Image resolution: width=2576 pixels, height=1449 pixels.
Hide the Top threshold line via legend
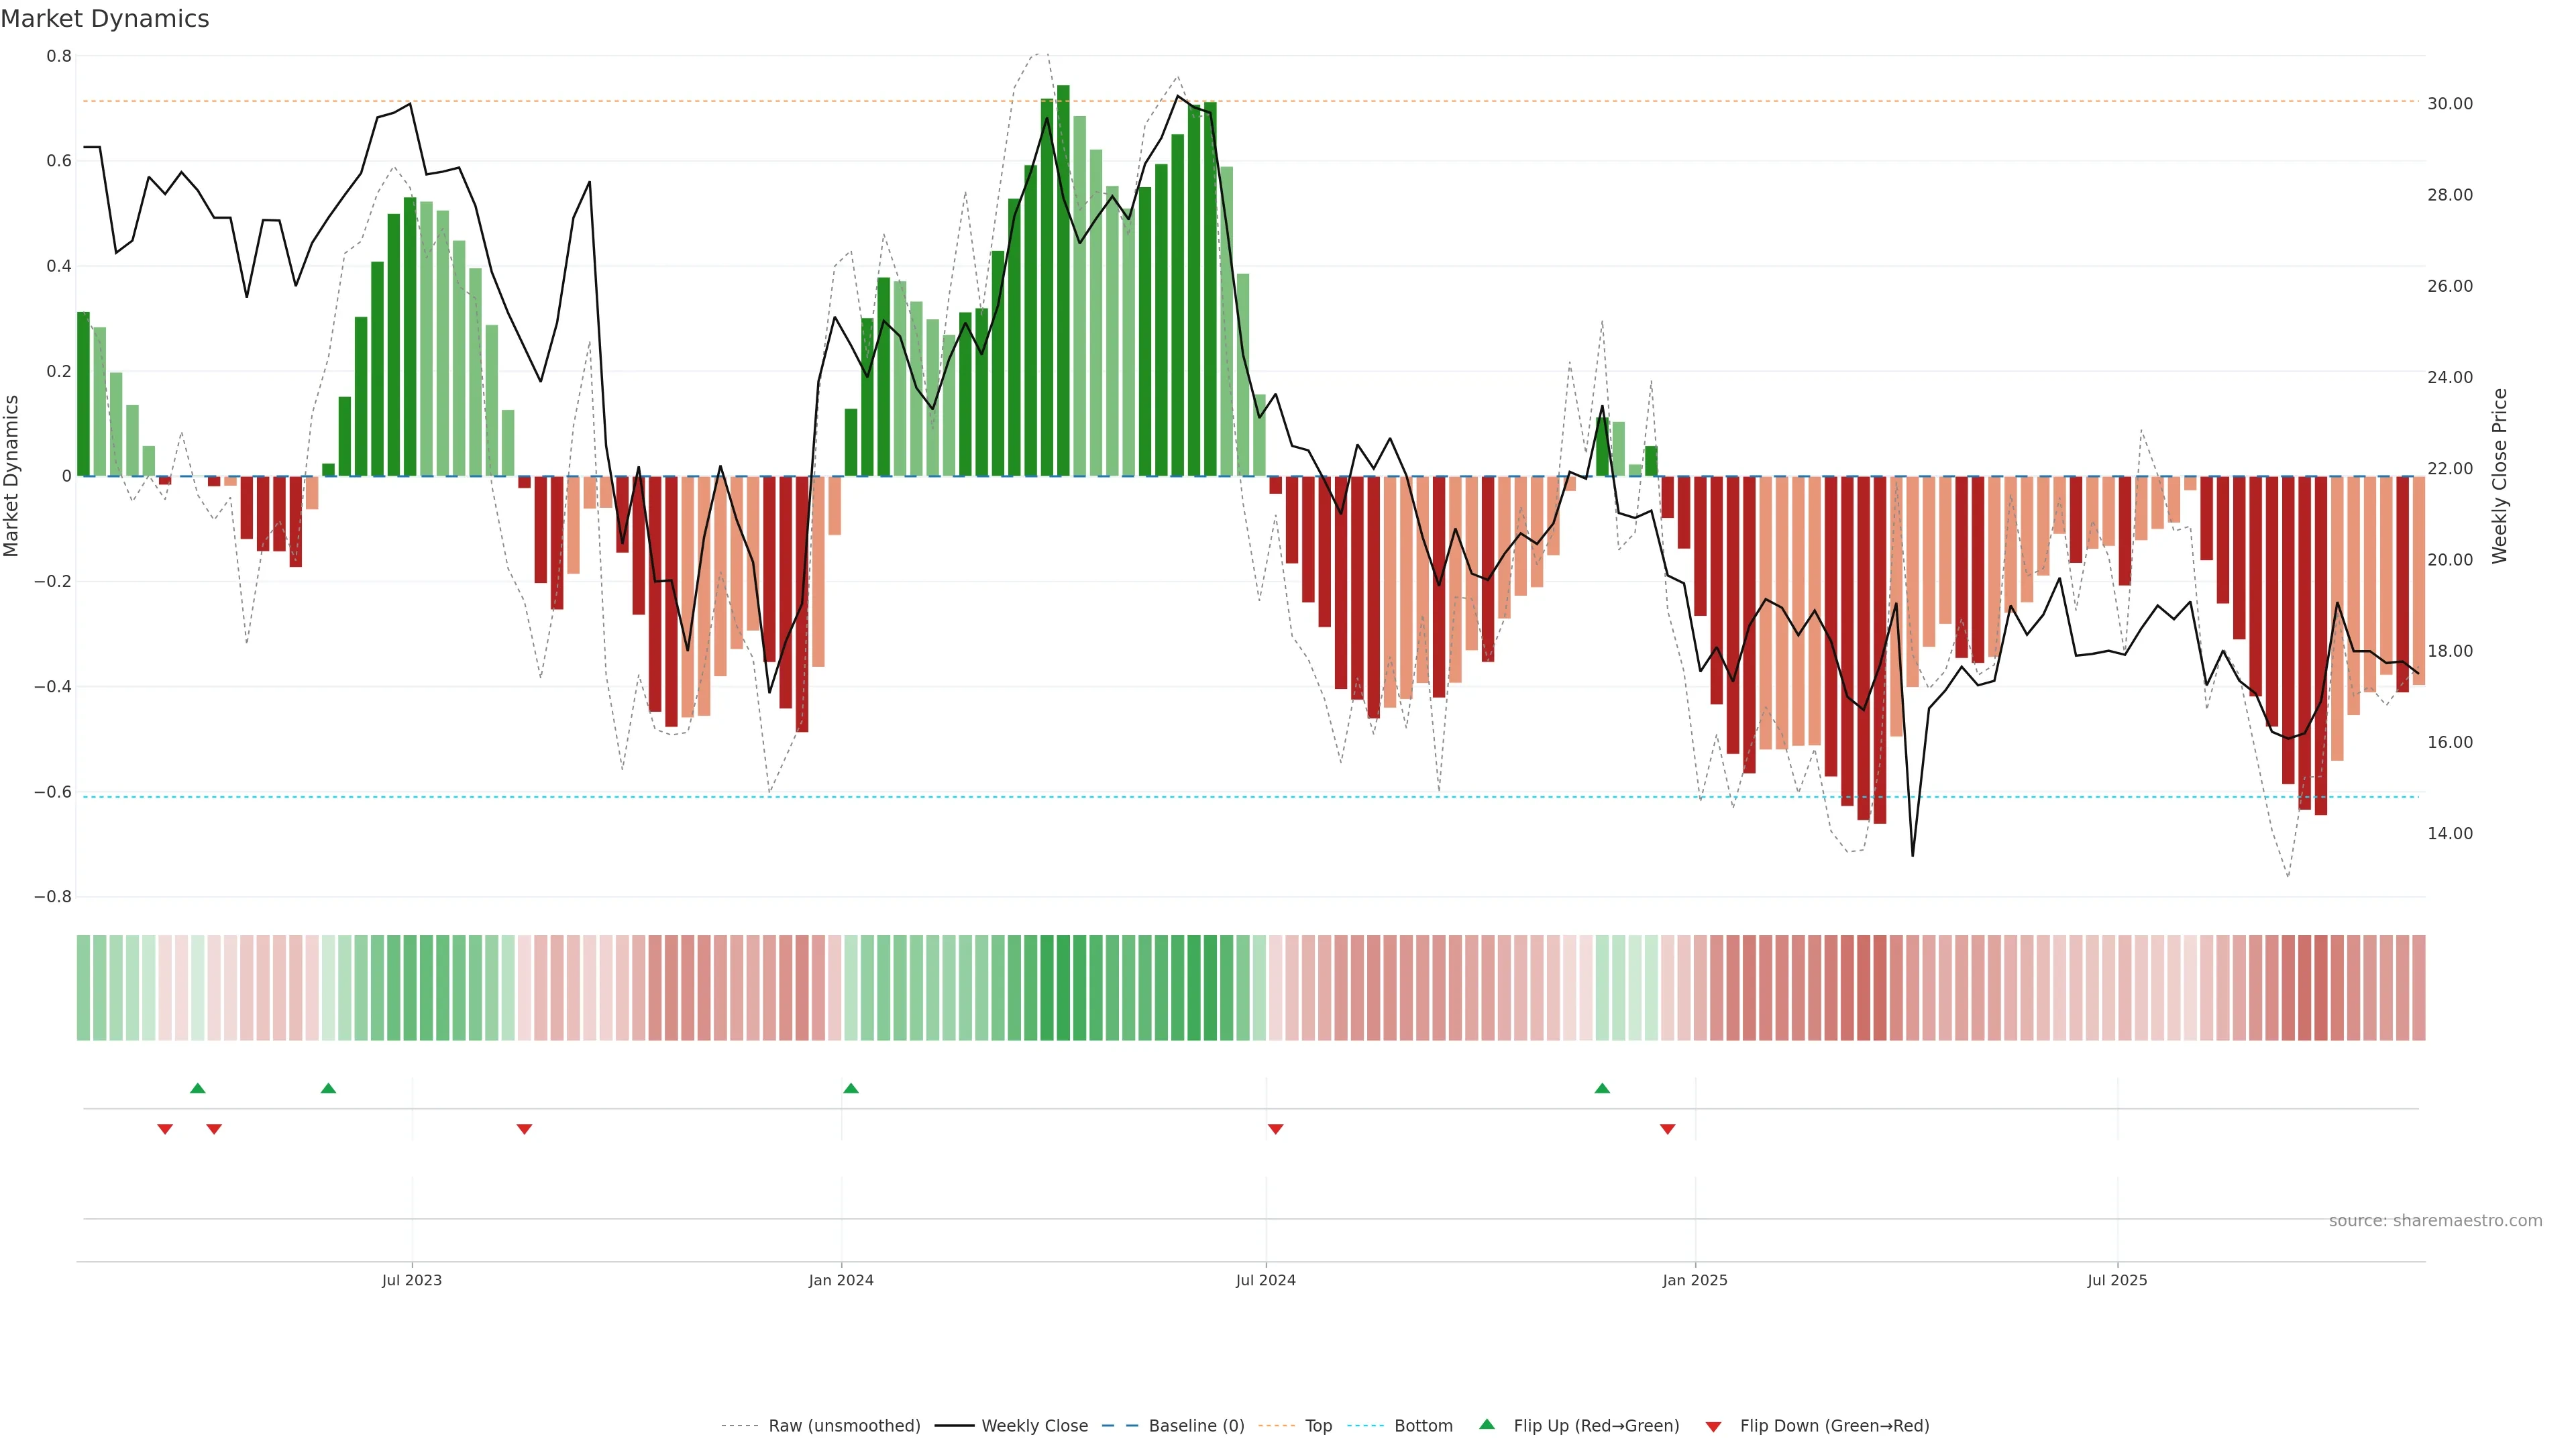(x=1318, y=1426)
